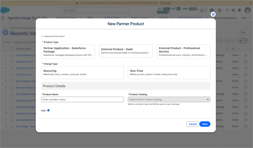
Task: Select the Recurring charge type
Action: point(82,73)
